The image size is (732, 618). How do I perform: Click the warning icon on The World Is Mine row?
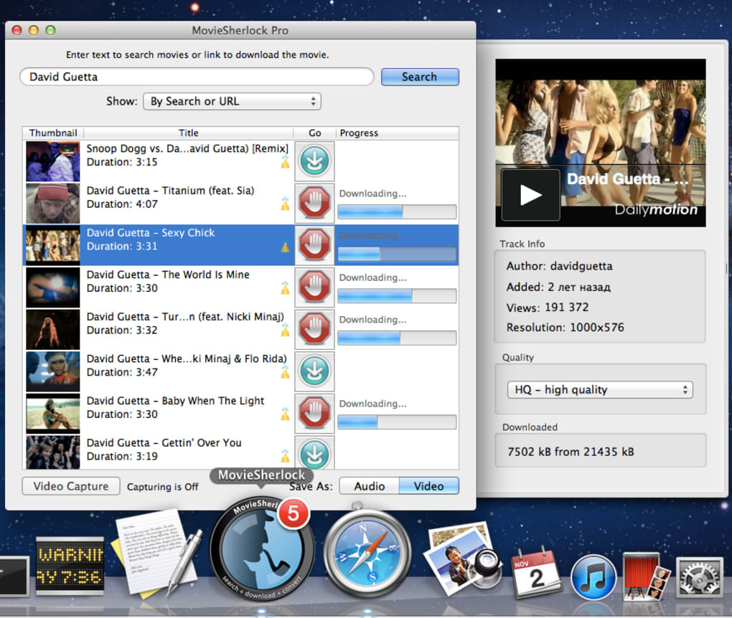click(285, 287)
